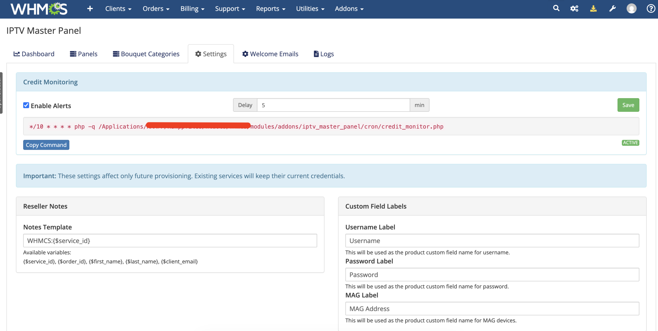The image size is (658, 331).
Task: Expand the Support menu
Action: click(x=230, y=9)
